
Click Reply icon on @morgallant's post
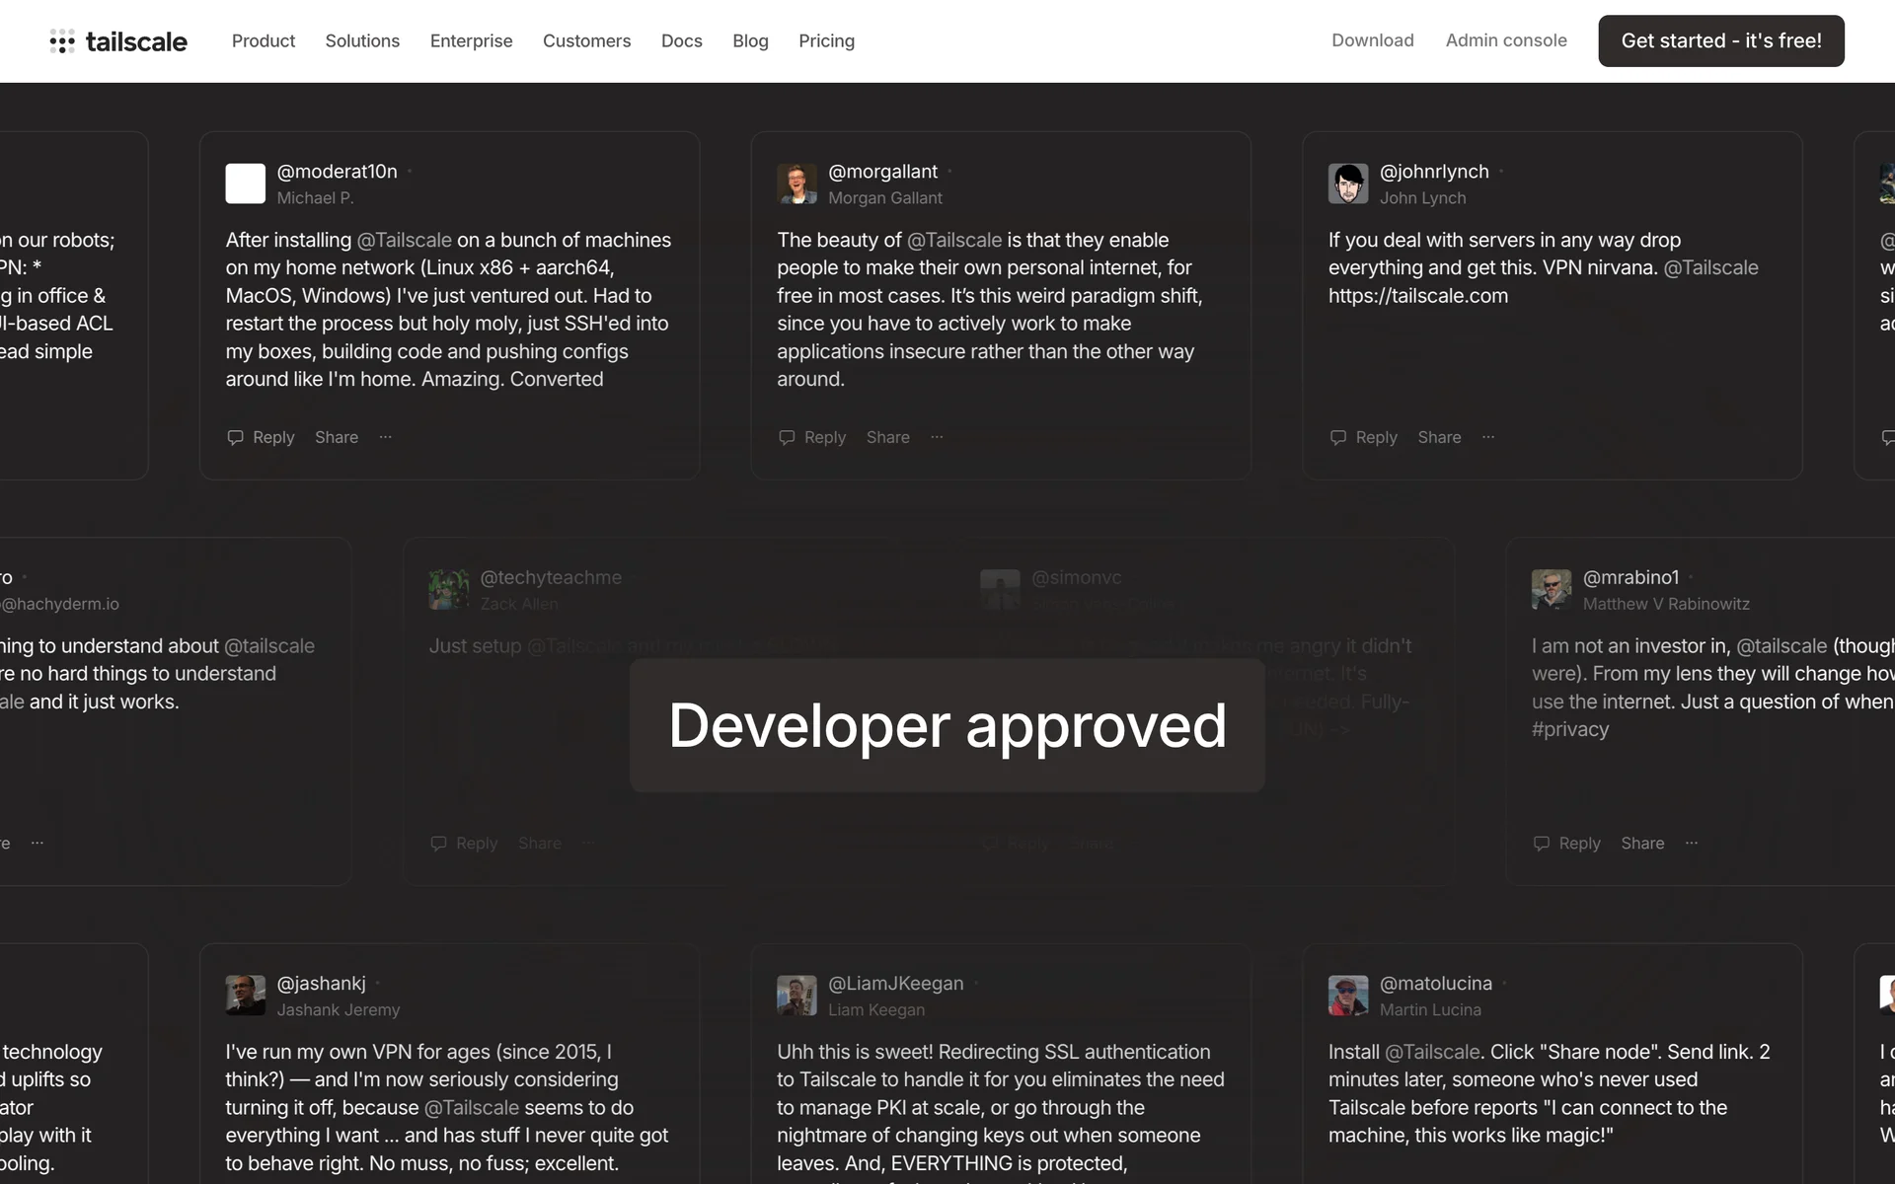(787, 437)
